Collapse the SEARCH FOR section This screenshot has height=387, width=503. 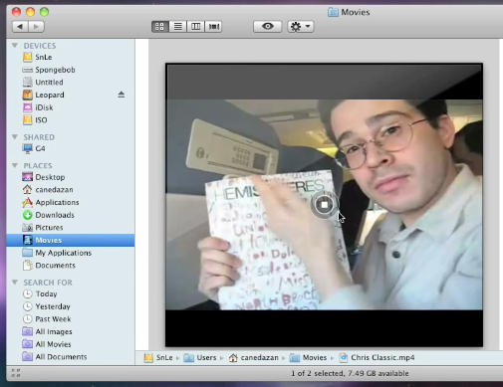(15, 282)
